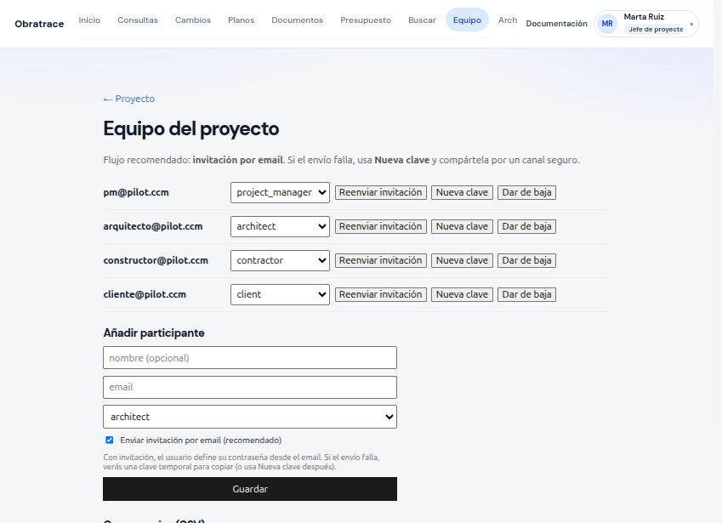The width and height of the screenshot is (722, 523).
Task: Select the Equipo tab
Action: coord(467,20)
